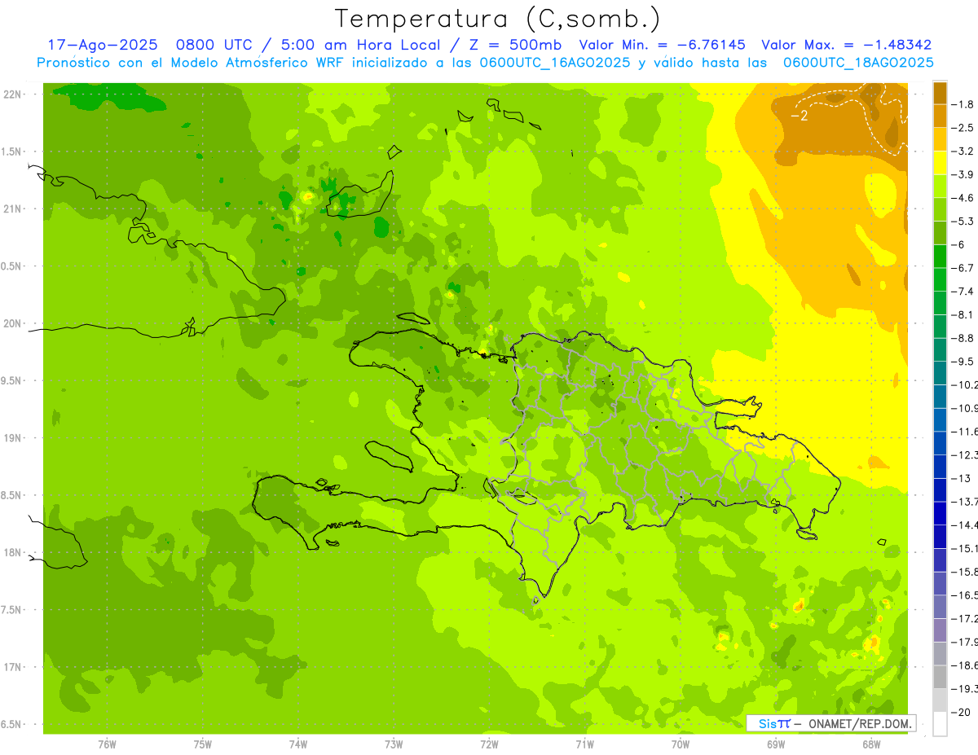The width and height of the screenshot is (978, 755).
Task: Click the "-9.5" colorbar value
Action: pyautogui.click(x=962, y=362)
